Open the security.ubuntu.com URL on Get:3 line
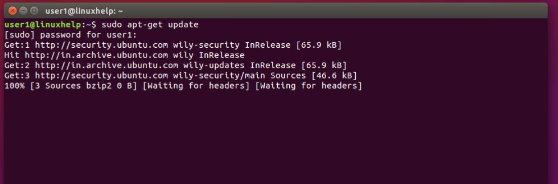 point(101,76)
